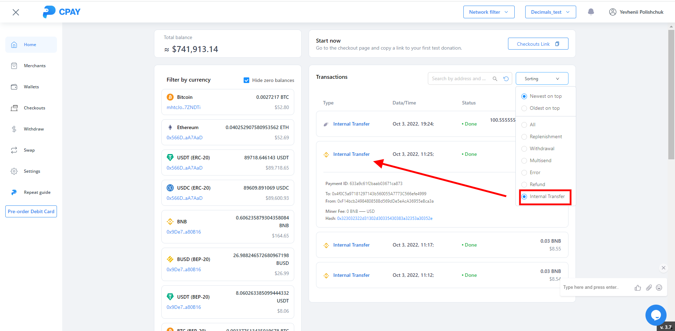675x331 pixels.
Task: Open the Network filter dropdown
Action: [x=489, y=12]
